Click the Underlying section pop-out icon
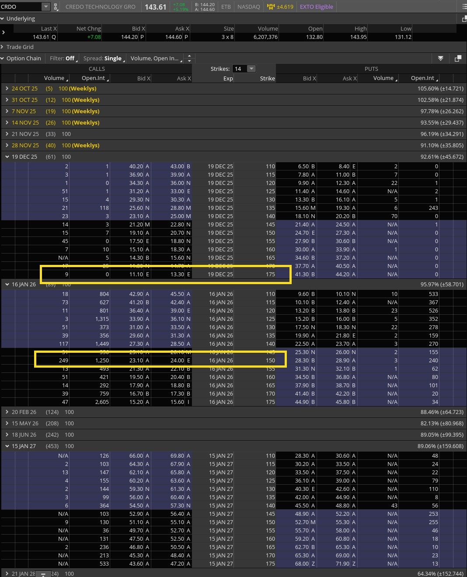 pos(464,19)
